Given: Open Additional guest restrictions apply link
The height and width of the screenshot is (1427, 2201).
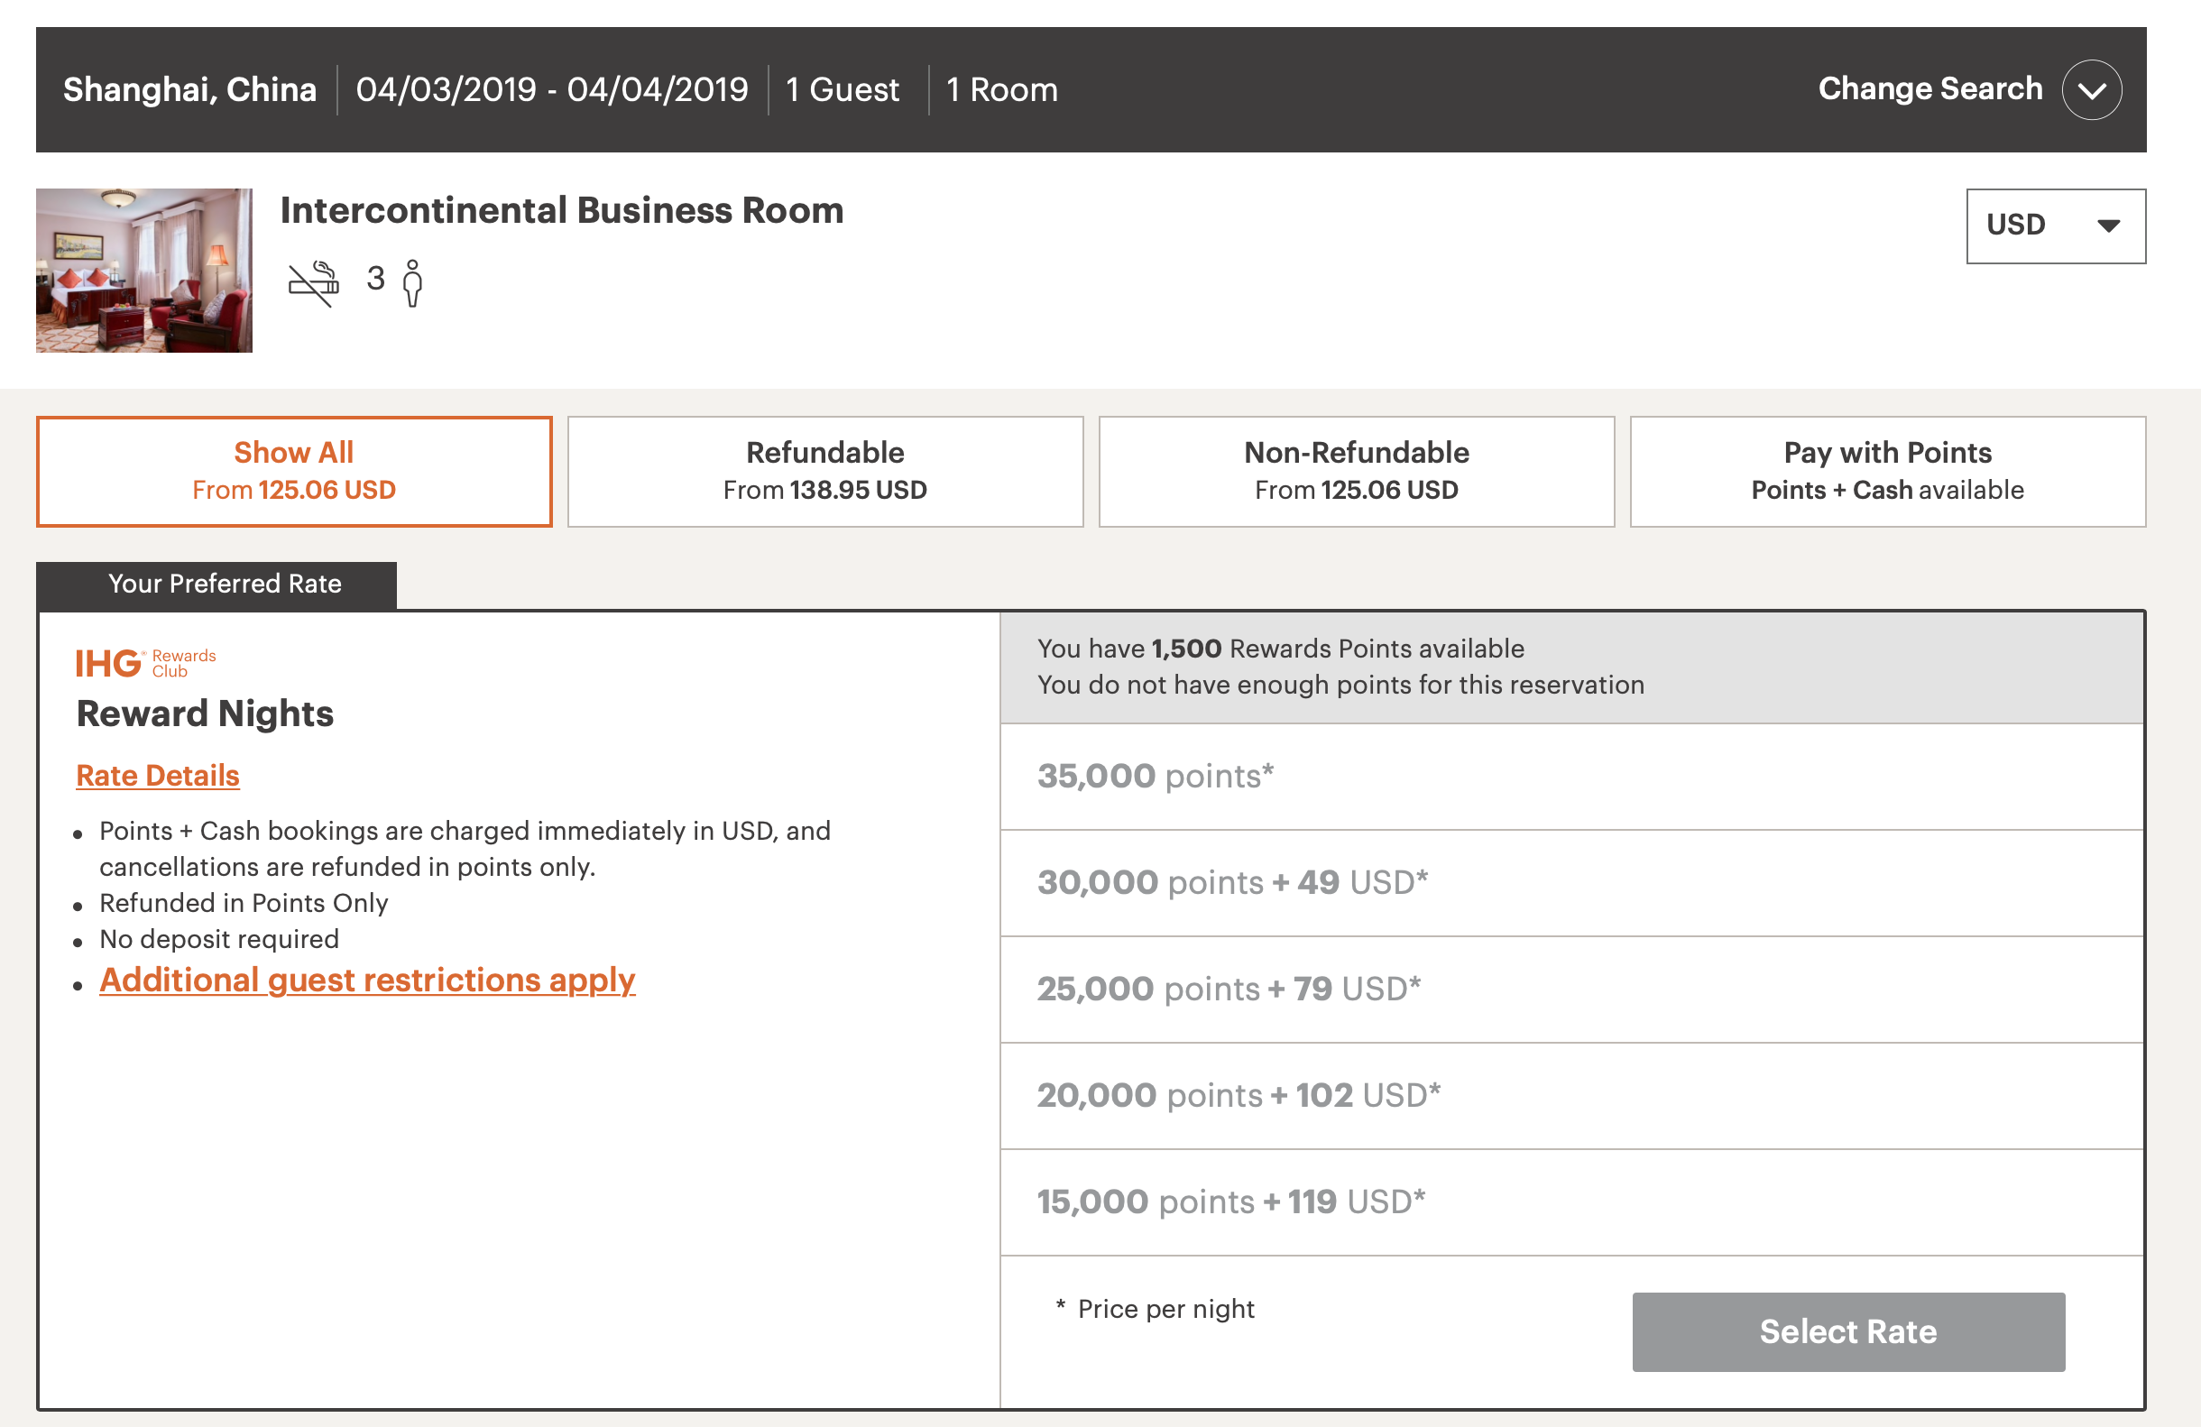Looking at the screenshot, I should 367,980.
